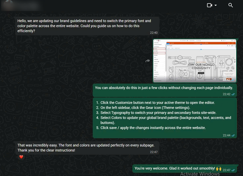Select step "Click save / apply the changes instantly"

pos(153,128)
